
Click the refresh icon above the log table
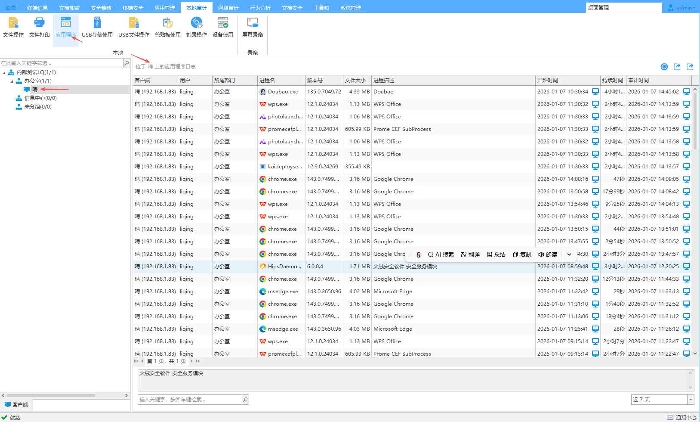[x=664, y=67]
